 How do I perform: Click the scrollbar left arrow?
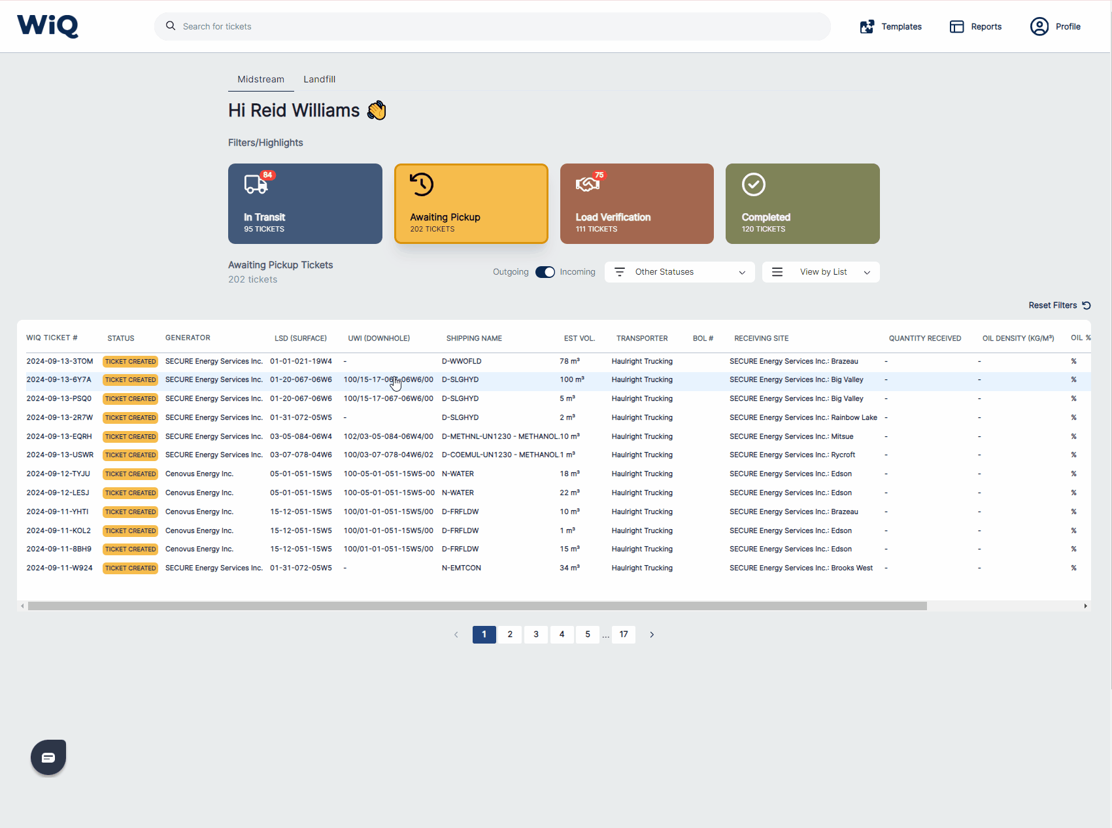coord(22,606)
